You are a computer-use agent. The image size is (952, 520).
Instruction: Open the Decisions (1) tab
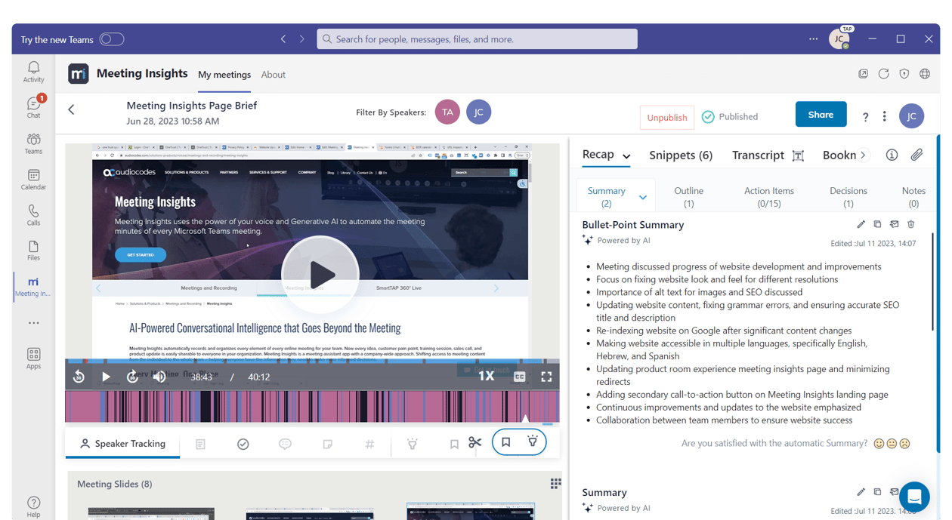(x=848, y=197)
